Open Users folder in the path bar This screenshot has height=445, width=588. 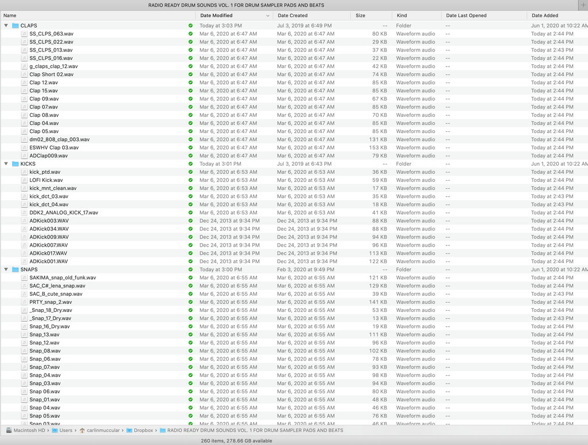click(65, 430)
